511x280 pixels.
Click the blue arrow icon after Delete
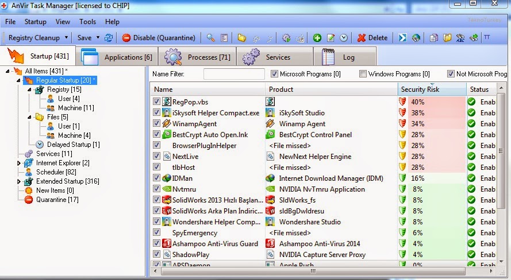pyautogui.click(x=402, y=38)
